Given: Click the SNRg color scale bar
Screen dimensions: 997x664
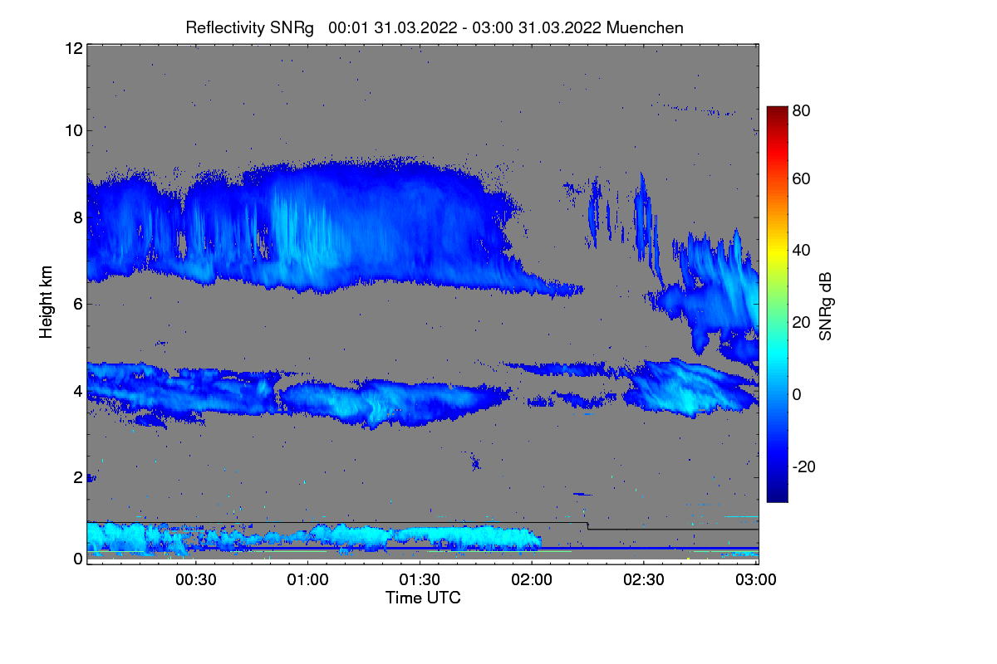Looking at the screenshot, I should click(777, 304).
